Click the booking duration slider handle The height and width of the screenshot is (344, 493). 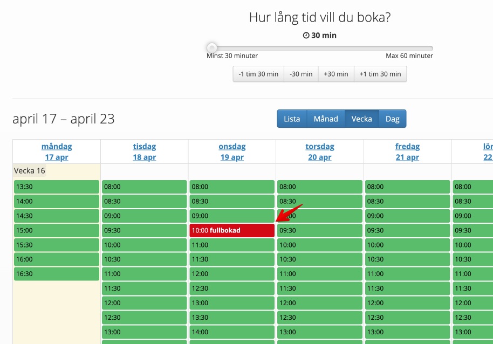(x=211, y=47)
